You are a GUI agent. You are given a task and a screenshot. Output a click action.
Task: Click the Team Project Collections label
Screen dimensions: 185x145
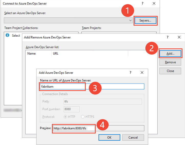(21, 28)
